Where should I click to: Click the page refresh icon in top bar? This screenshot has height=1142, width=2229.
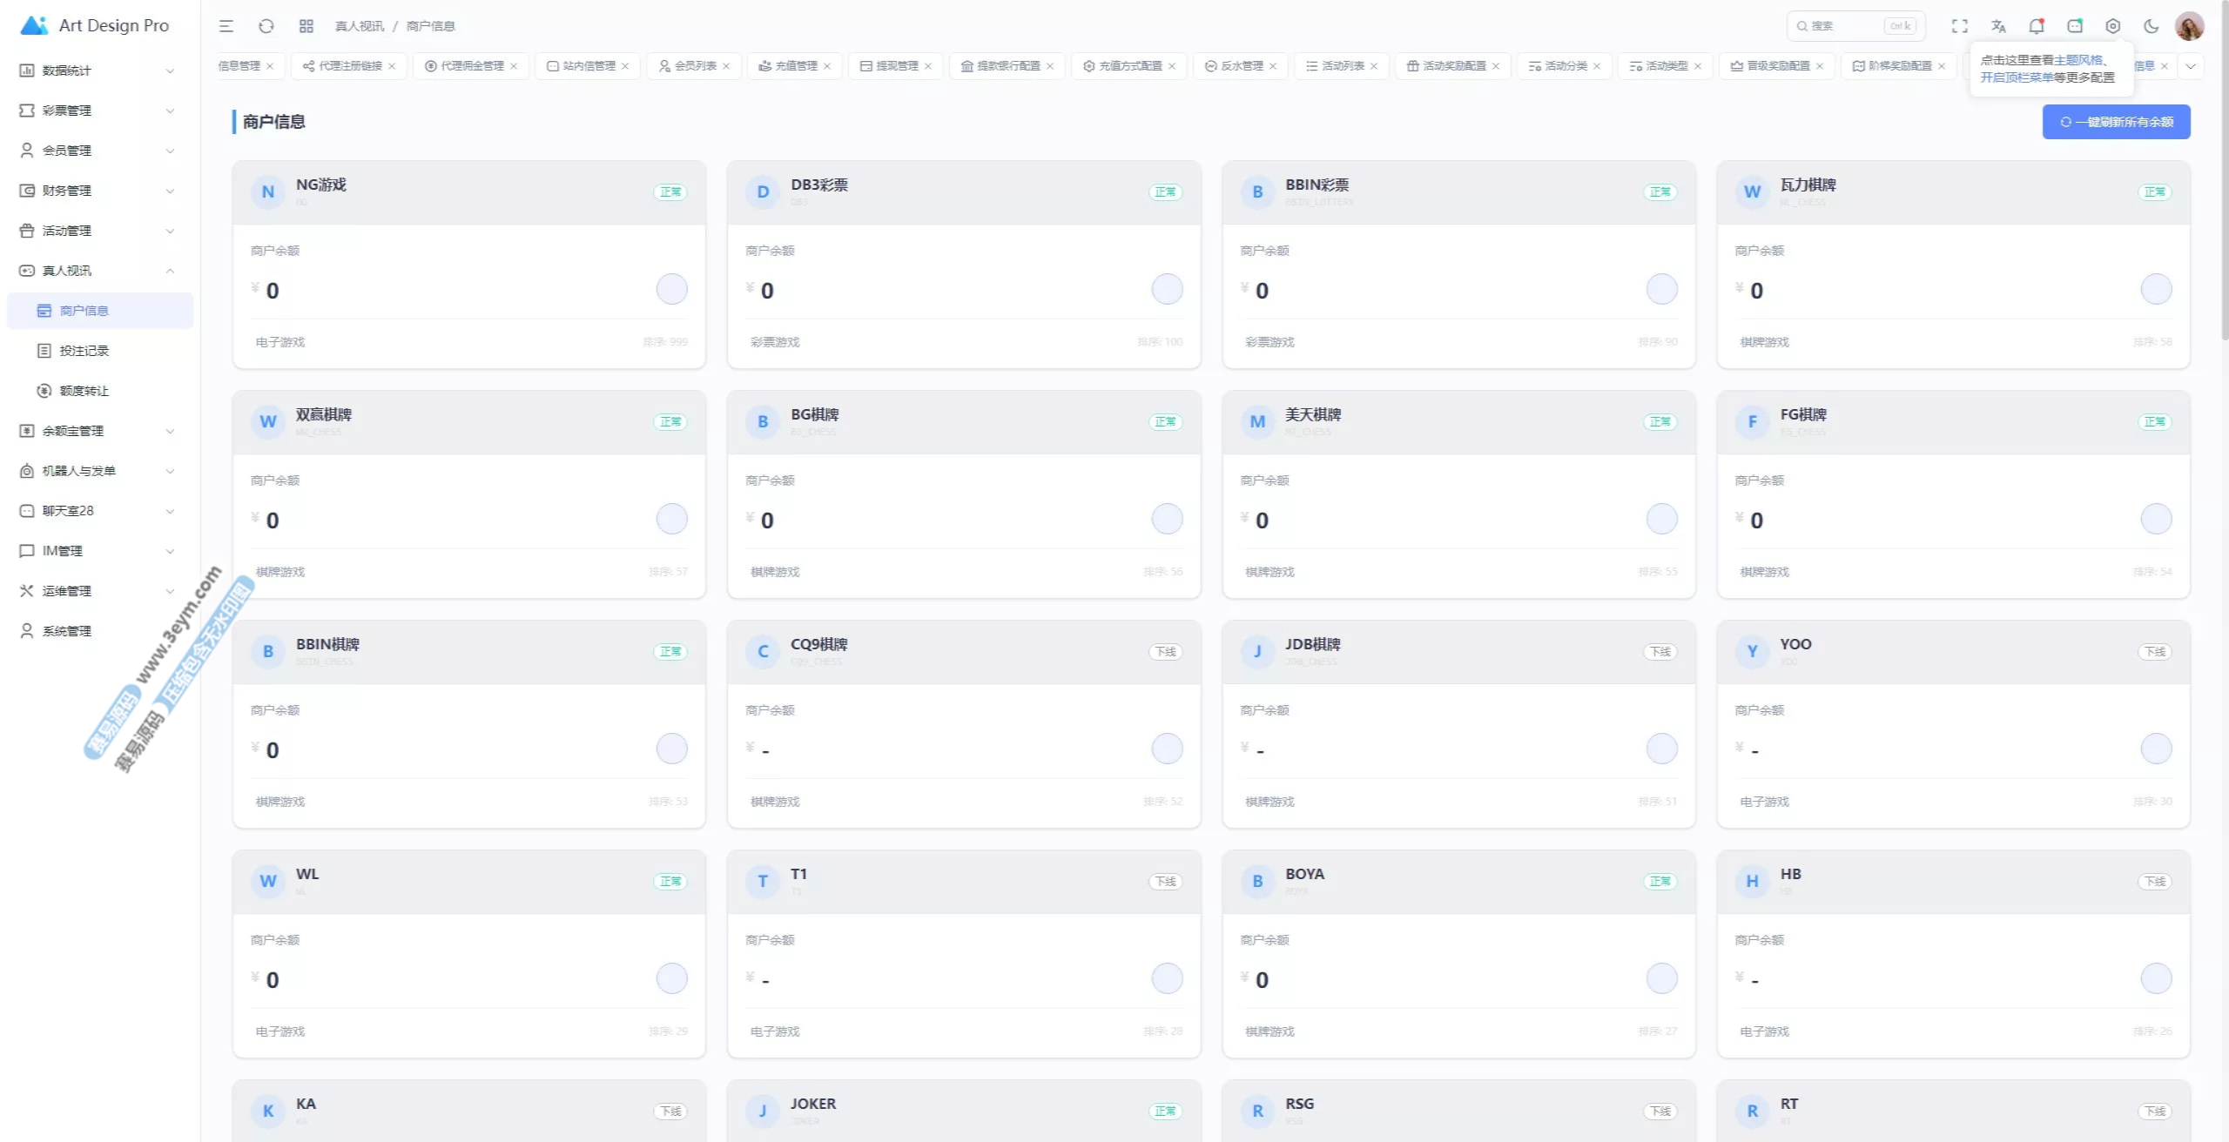(x=266, y=26)
